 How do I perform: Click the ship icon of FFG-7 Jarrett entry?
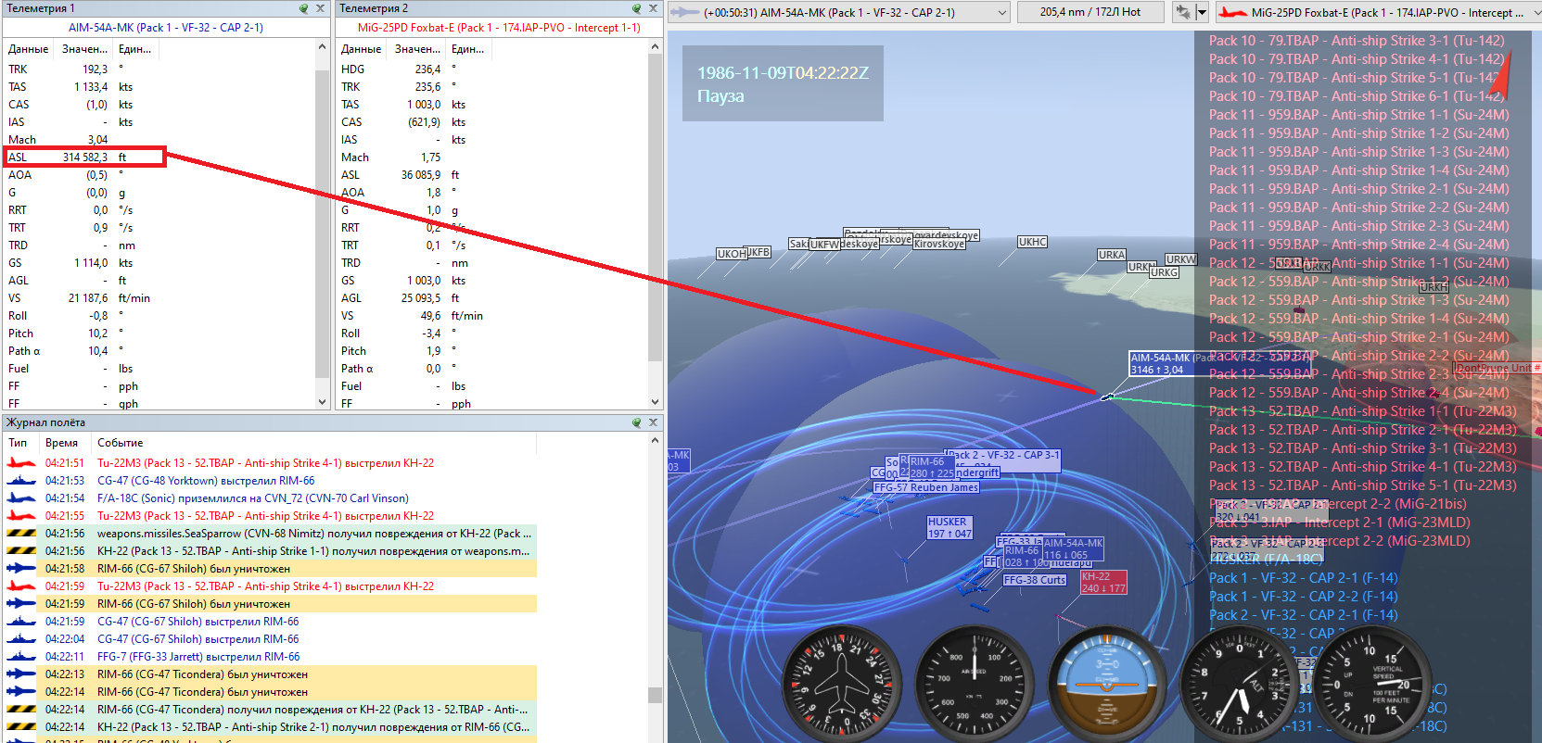click(x=21, y=657)
